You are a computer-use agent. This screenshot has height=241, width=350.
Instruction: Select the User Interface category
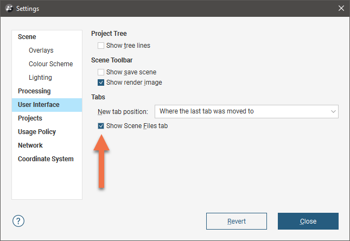coord(47,105)
